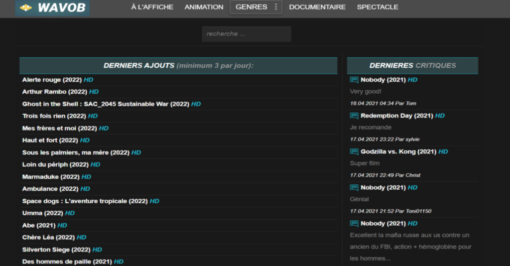Image resolution: width=510 pixels, height=266 pixels.
Task: Click comment icon beside first Nobody review
Action: click(x=354, y=80)
